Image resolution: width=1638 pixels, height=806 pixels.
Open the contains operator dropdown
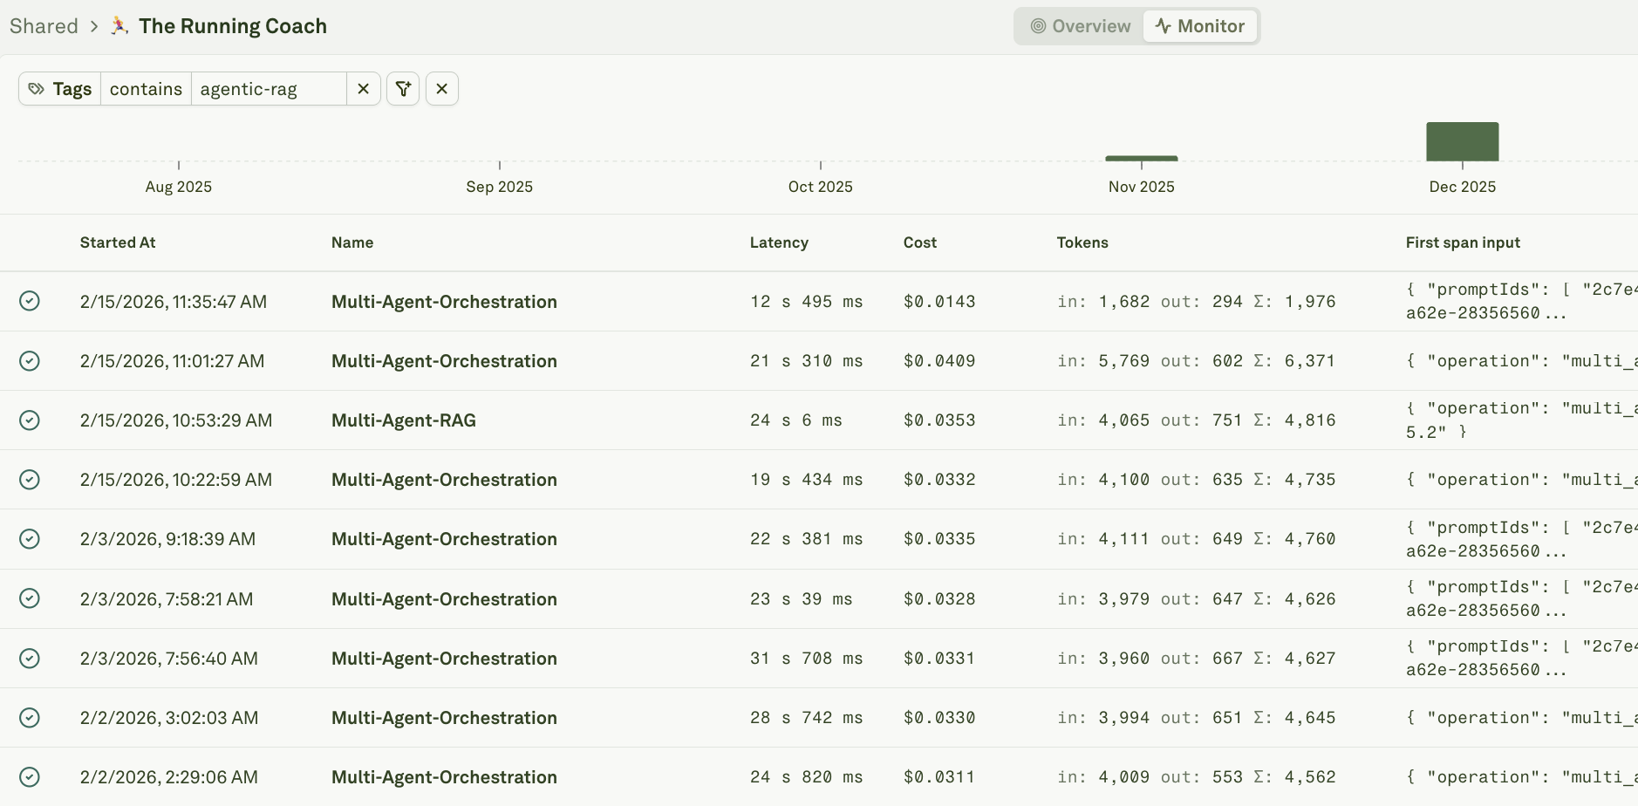146,88
